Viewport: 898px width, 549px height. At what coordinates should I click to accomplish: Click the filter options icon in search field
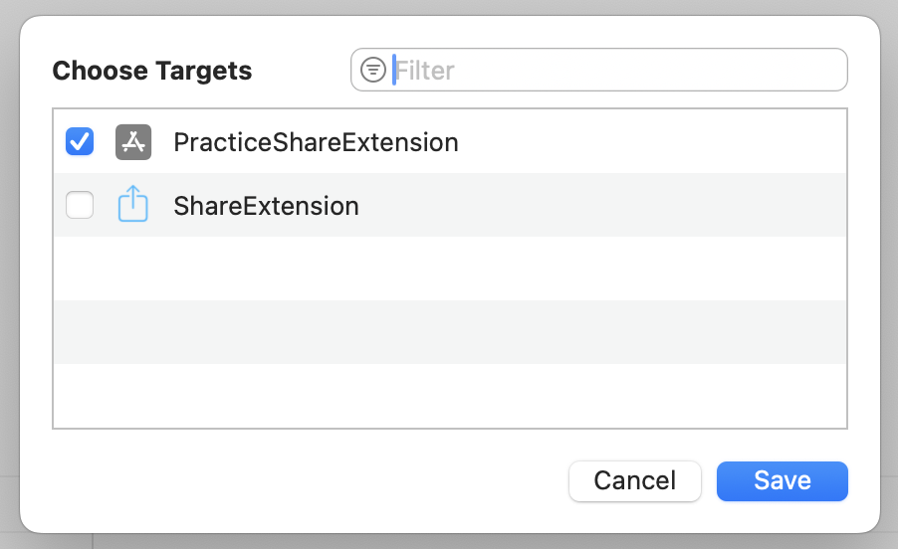point(373,70)
